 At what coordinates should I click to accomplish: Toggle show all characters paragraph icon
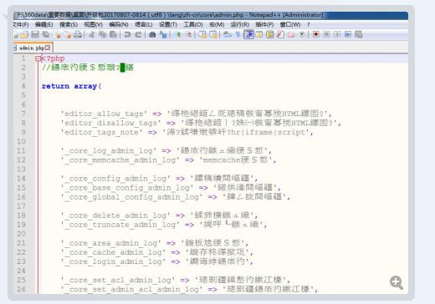tap(238, 34)
